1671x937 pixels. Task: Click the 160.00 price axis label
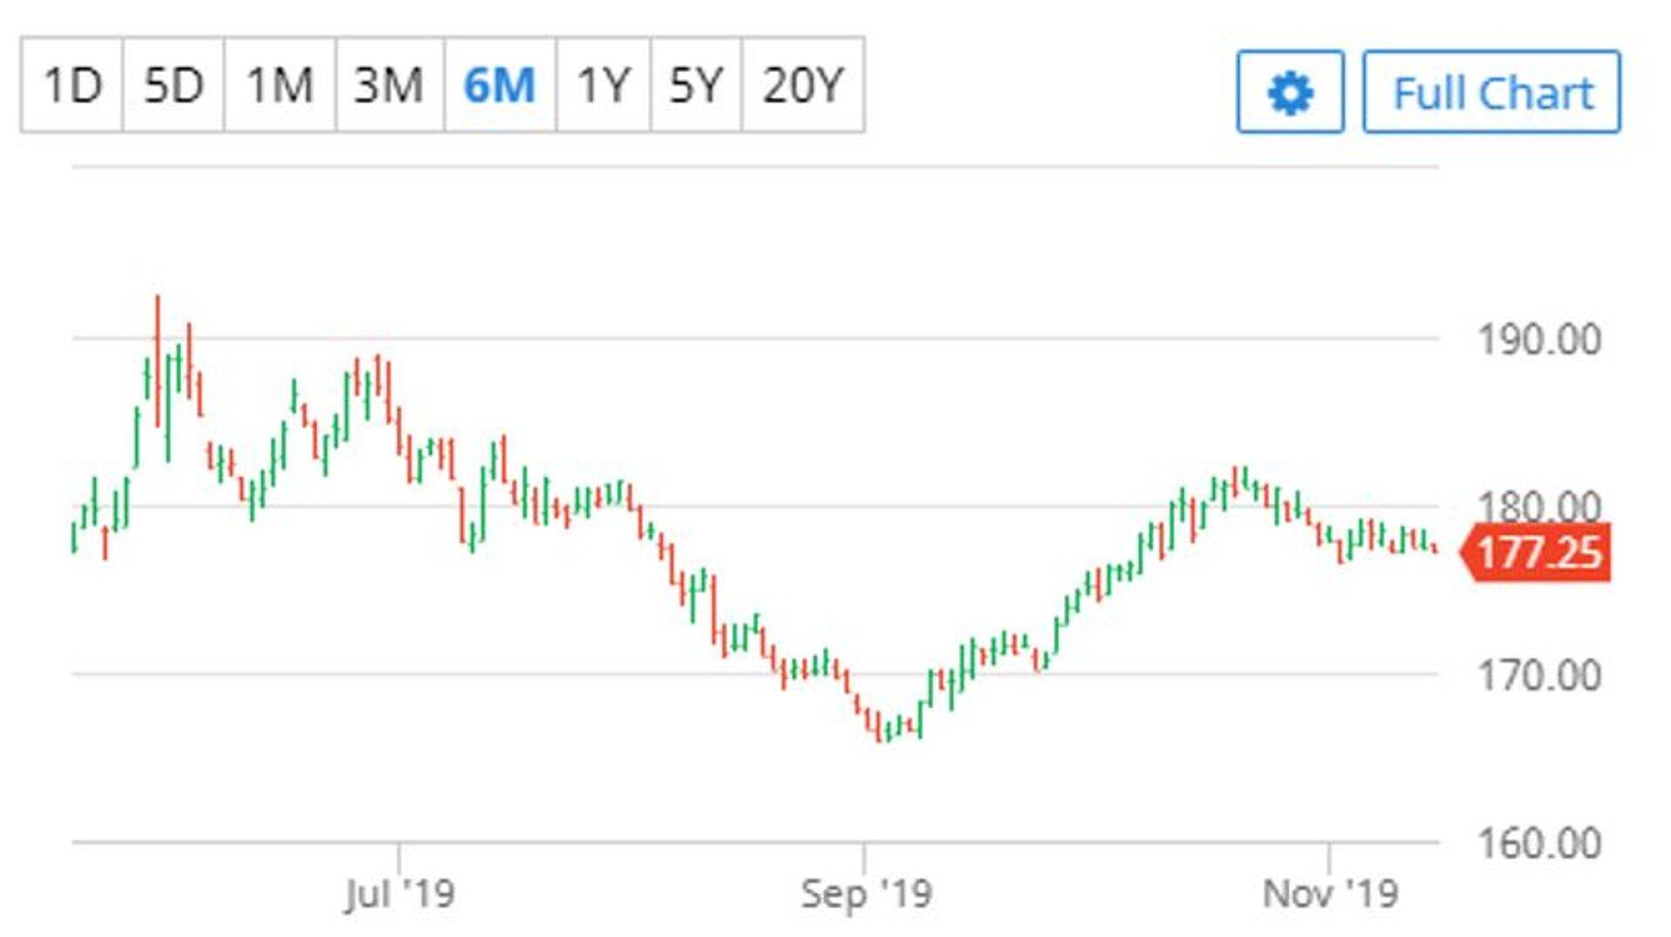pyautogui.click(x=1539, y=843)
